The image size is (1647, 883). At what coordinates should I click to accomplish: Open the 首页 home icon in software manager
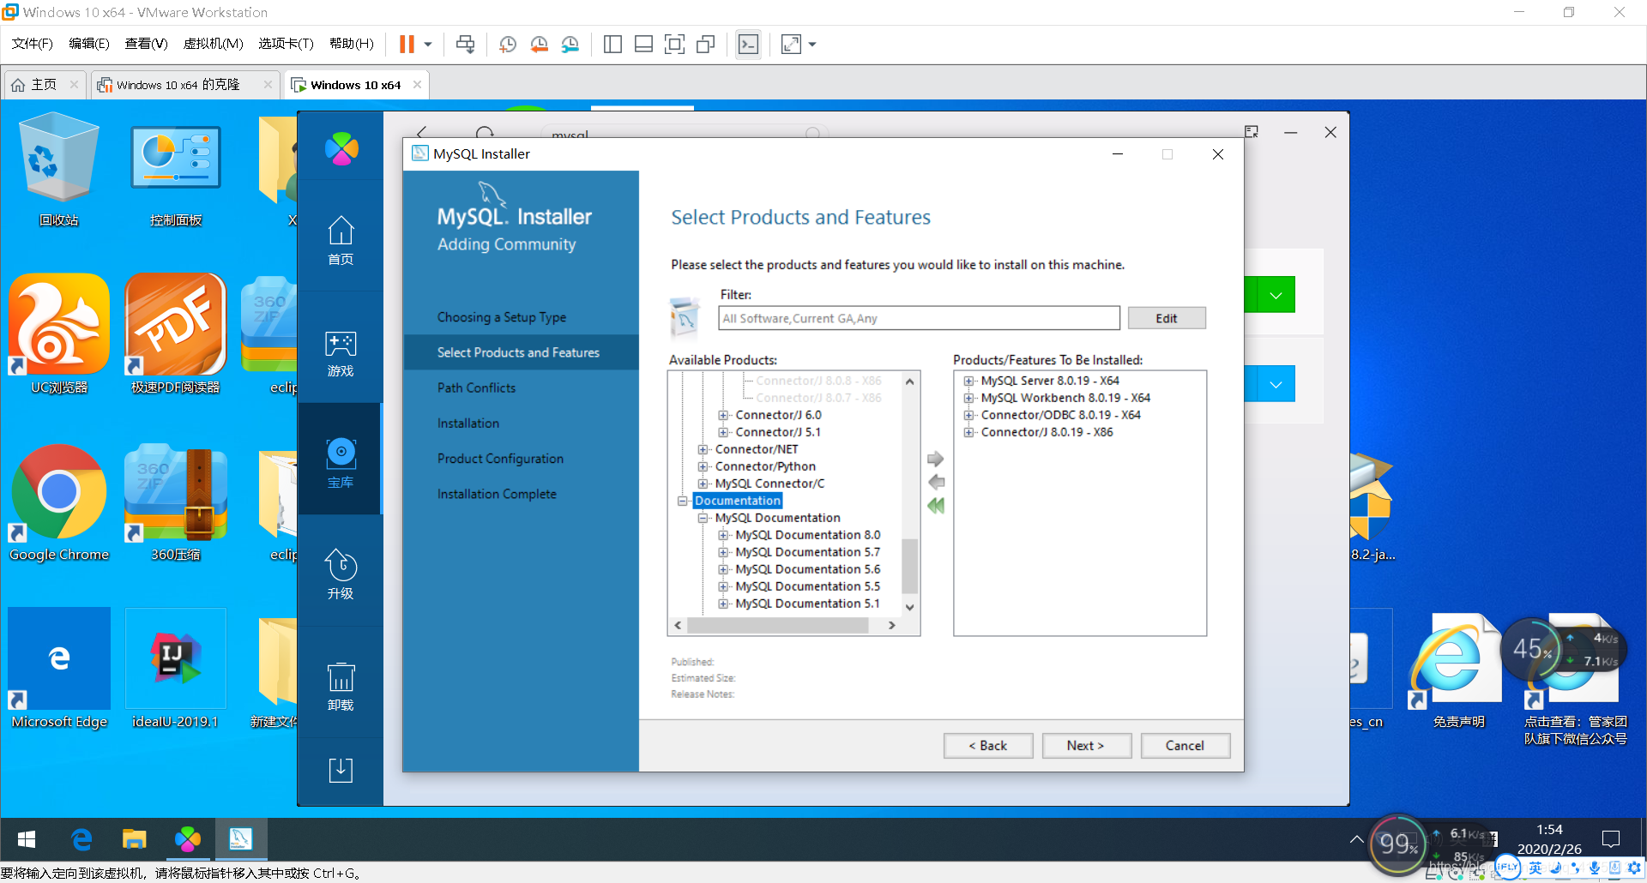(341, 239)
